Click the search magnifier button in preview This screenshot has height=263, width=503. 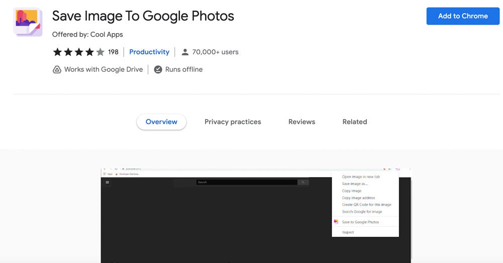[303, 182]
